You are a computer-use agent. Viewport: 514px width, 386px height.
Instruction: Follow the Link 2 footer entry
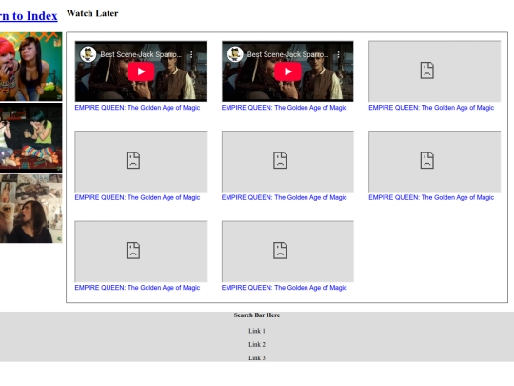tap(257, 345)
